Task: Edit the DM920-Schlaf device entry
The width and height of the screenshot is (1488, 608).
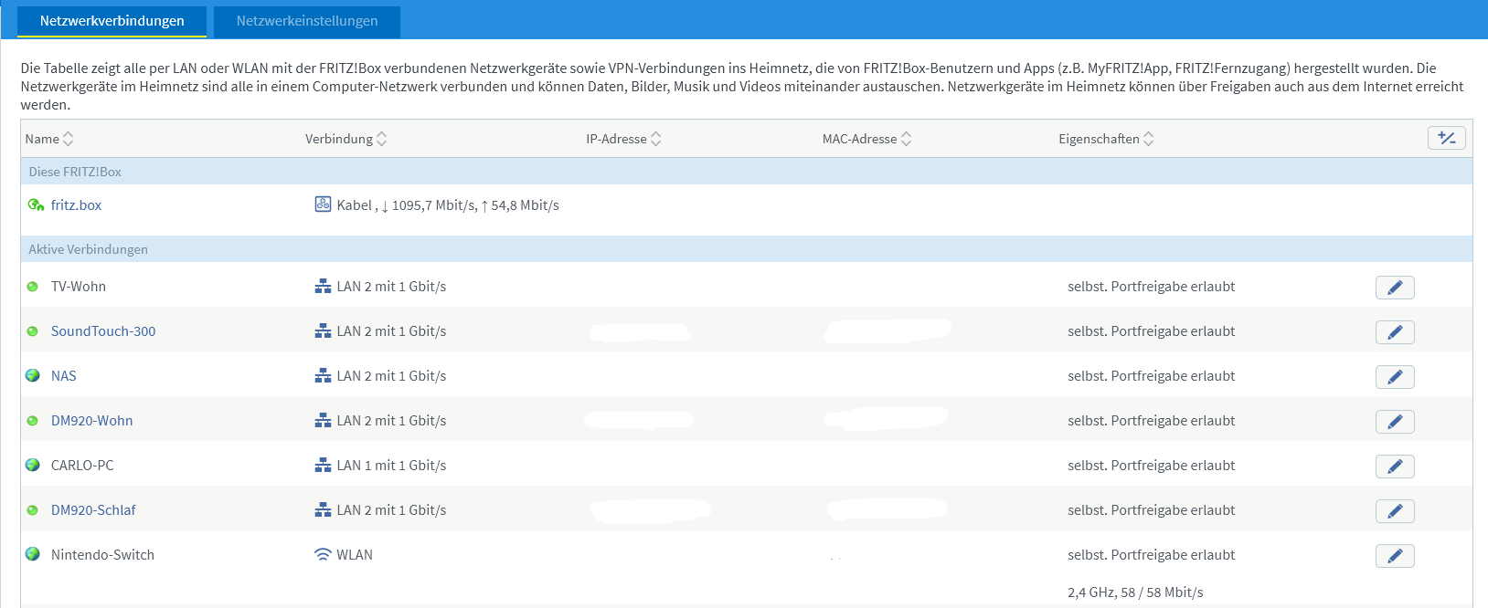Action: [1395, 511]
